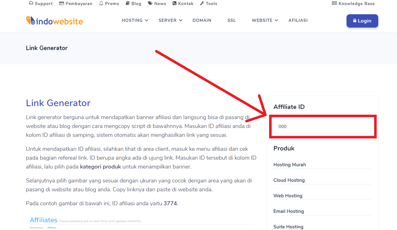
Task: Open the Pembayaran payment icon
Action: (61, 3)
